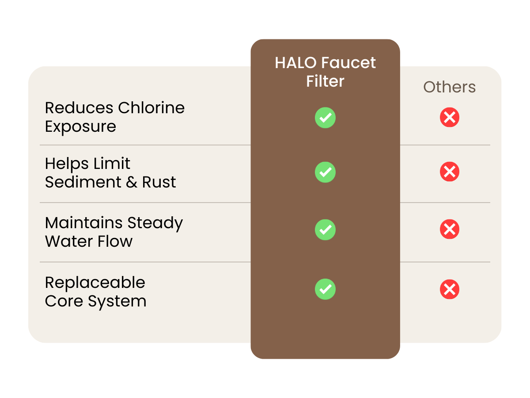
Task: Click the divider line below the first red X
Action: [445, 145]
